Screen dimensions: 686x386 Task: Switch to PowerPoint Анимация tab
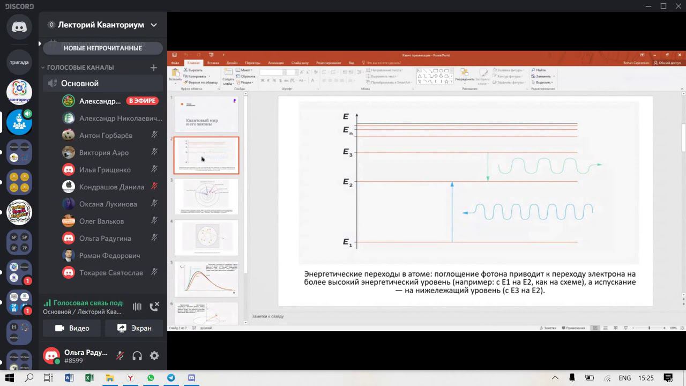click(x=276, y=63)
